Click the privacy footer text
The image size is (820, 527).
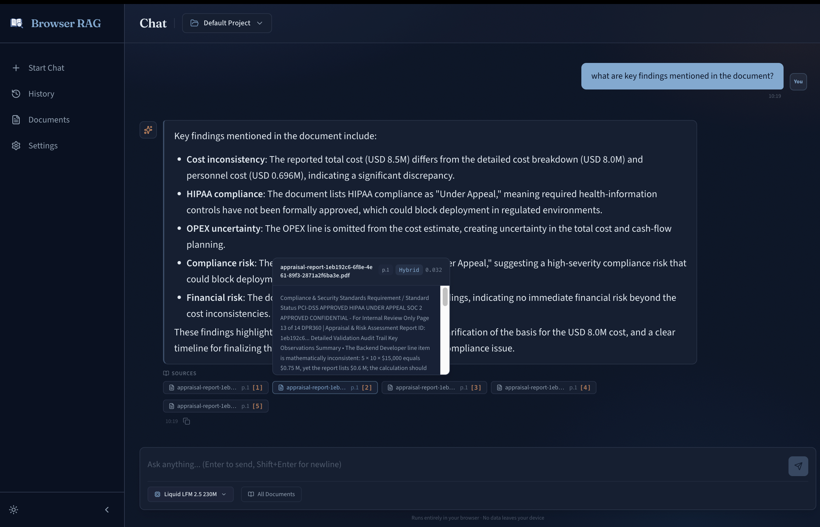478,518
